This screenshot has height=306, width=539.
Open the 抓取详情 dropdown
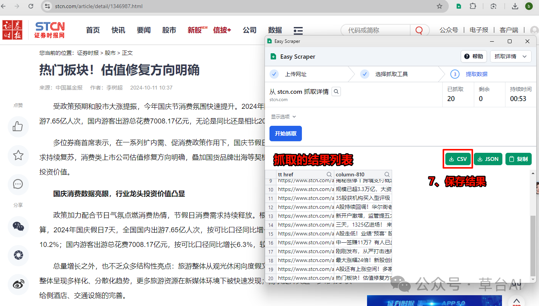511,56
